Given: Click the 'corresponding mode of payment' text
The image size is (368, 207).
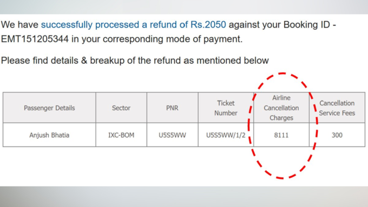Looking at the screenshot, I should coord(173,39).
